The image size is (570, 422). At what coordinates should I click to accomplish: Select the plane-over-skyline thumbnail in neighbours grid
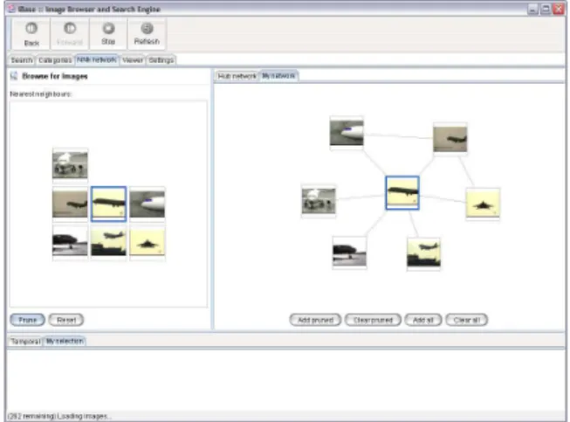pyautogui.click(x=109, y=243)
